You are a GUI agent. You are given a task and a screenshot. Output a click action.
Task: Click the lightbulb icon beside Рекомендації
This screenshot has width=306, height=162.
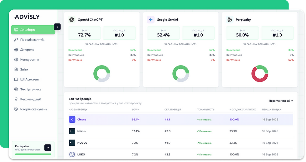(16, 99)
